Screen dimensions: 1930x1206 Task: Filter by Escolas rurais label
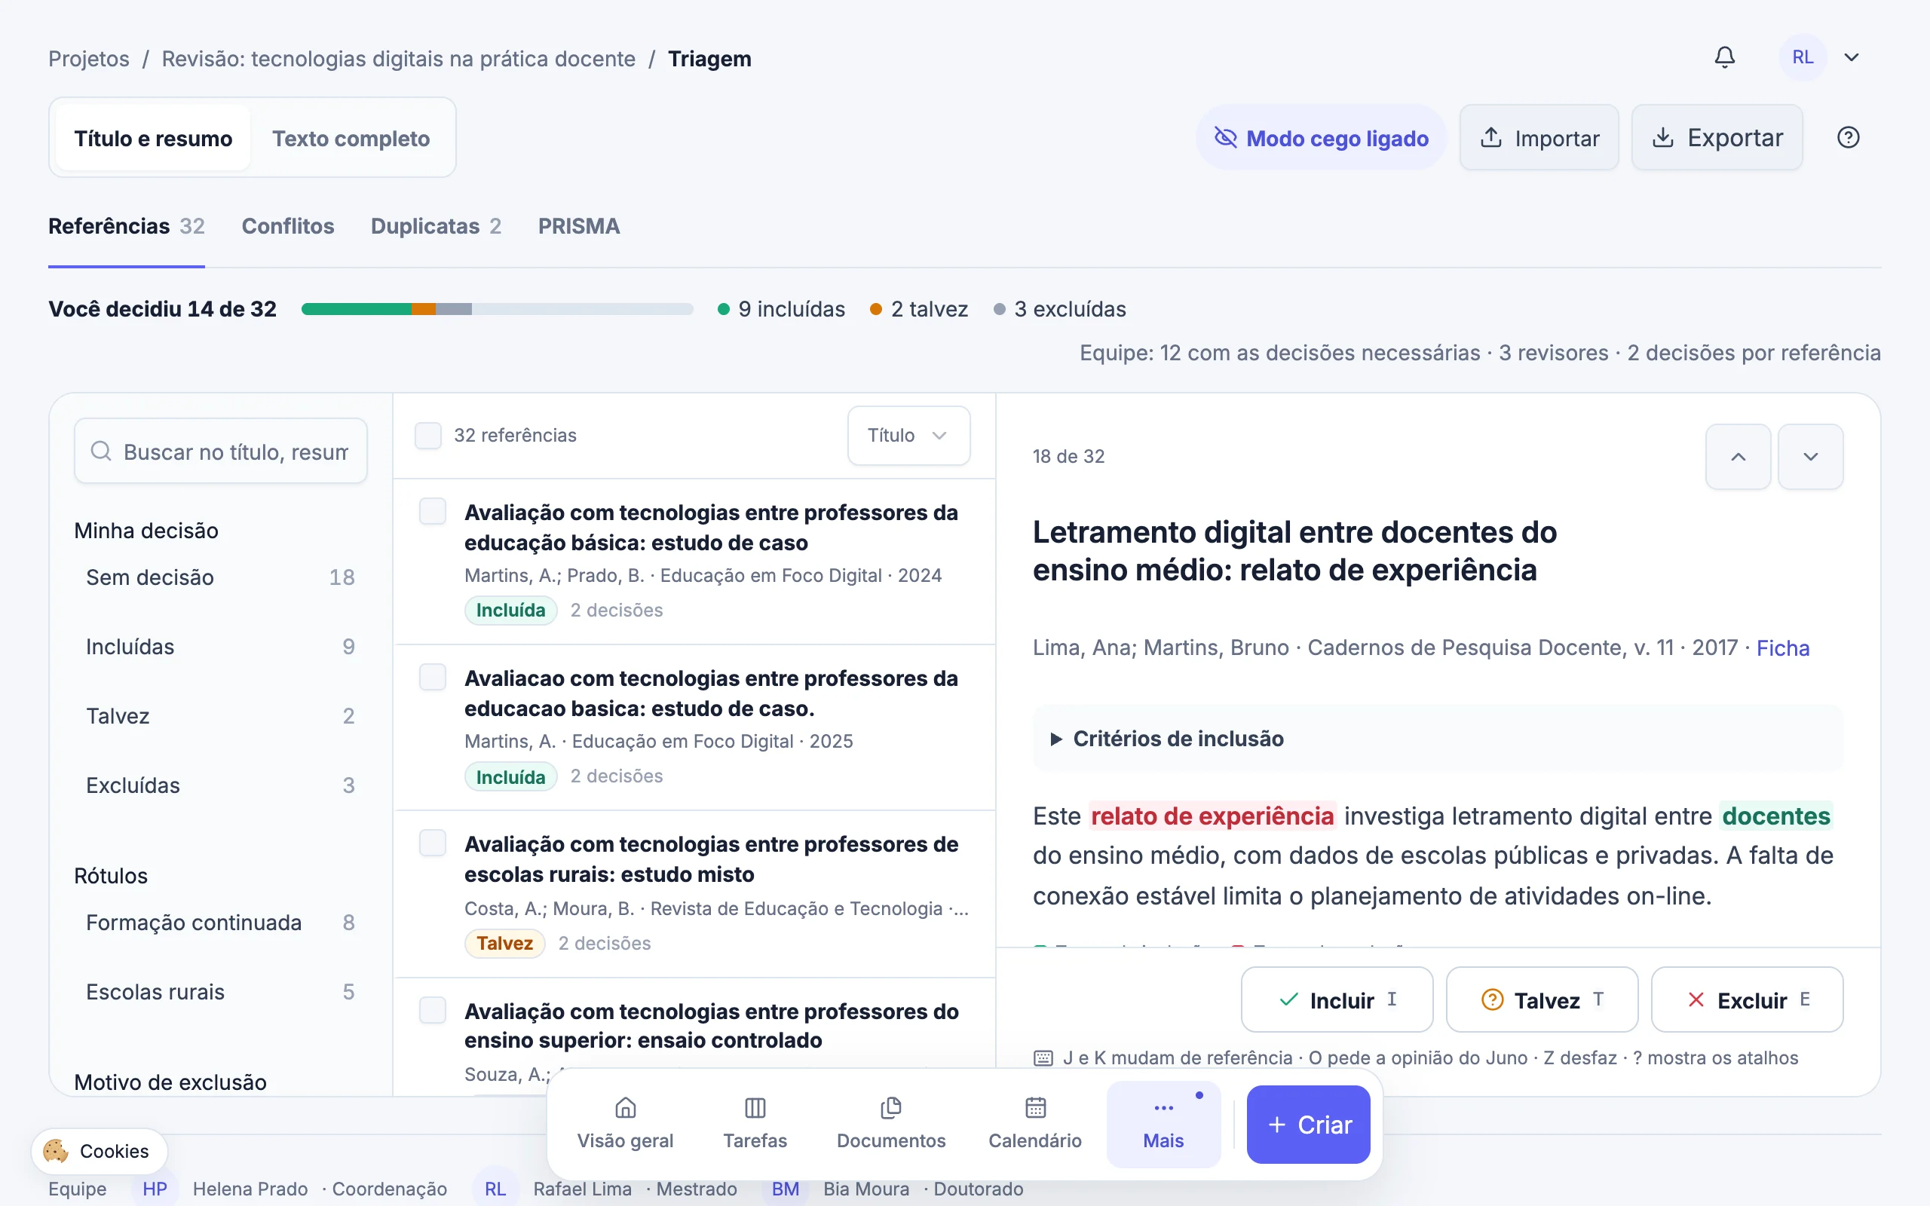(220, 991)
